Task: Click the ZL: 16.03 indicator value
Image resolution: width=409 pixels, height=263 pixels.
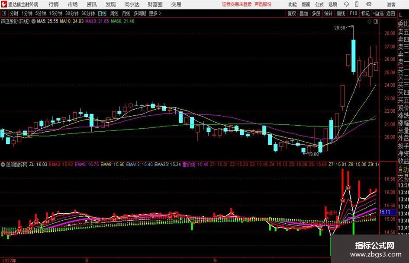Action: pos(38,165)
